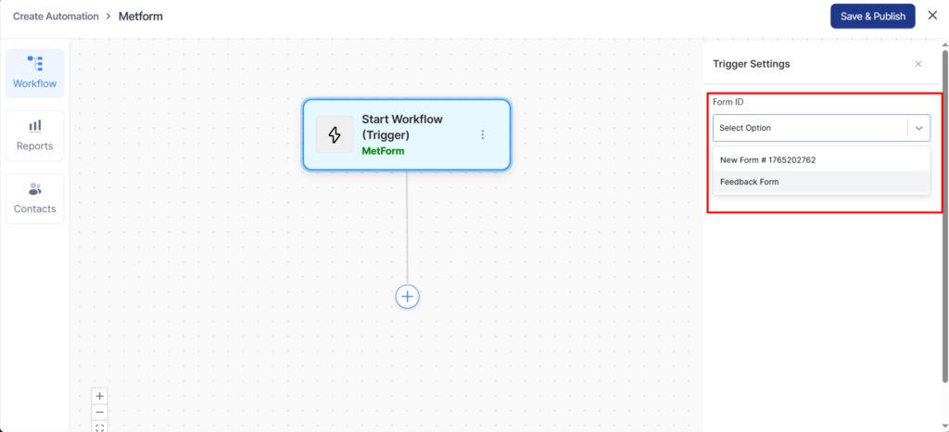Viewport: 949px width, 432px height.
Task: Click the 'Select Option' Form ID field
Action: pyautogui.click(x=809, y=128)
